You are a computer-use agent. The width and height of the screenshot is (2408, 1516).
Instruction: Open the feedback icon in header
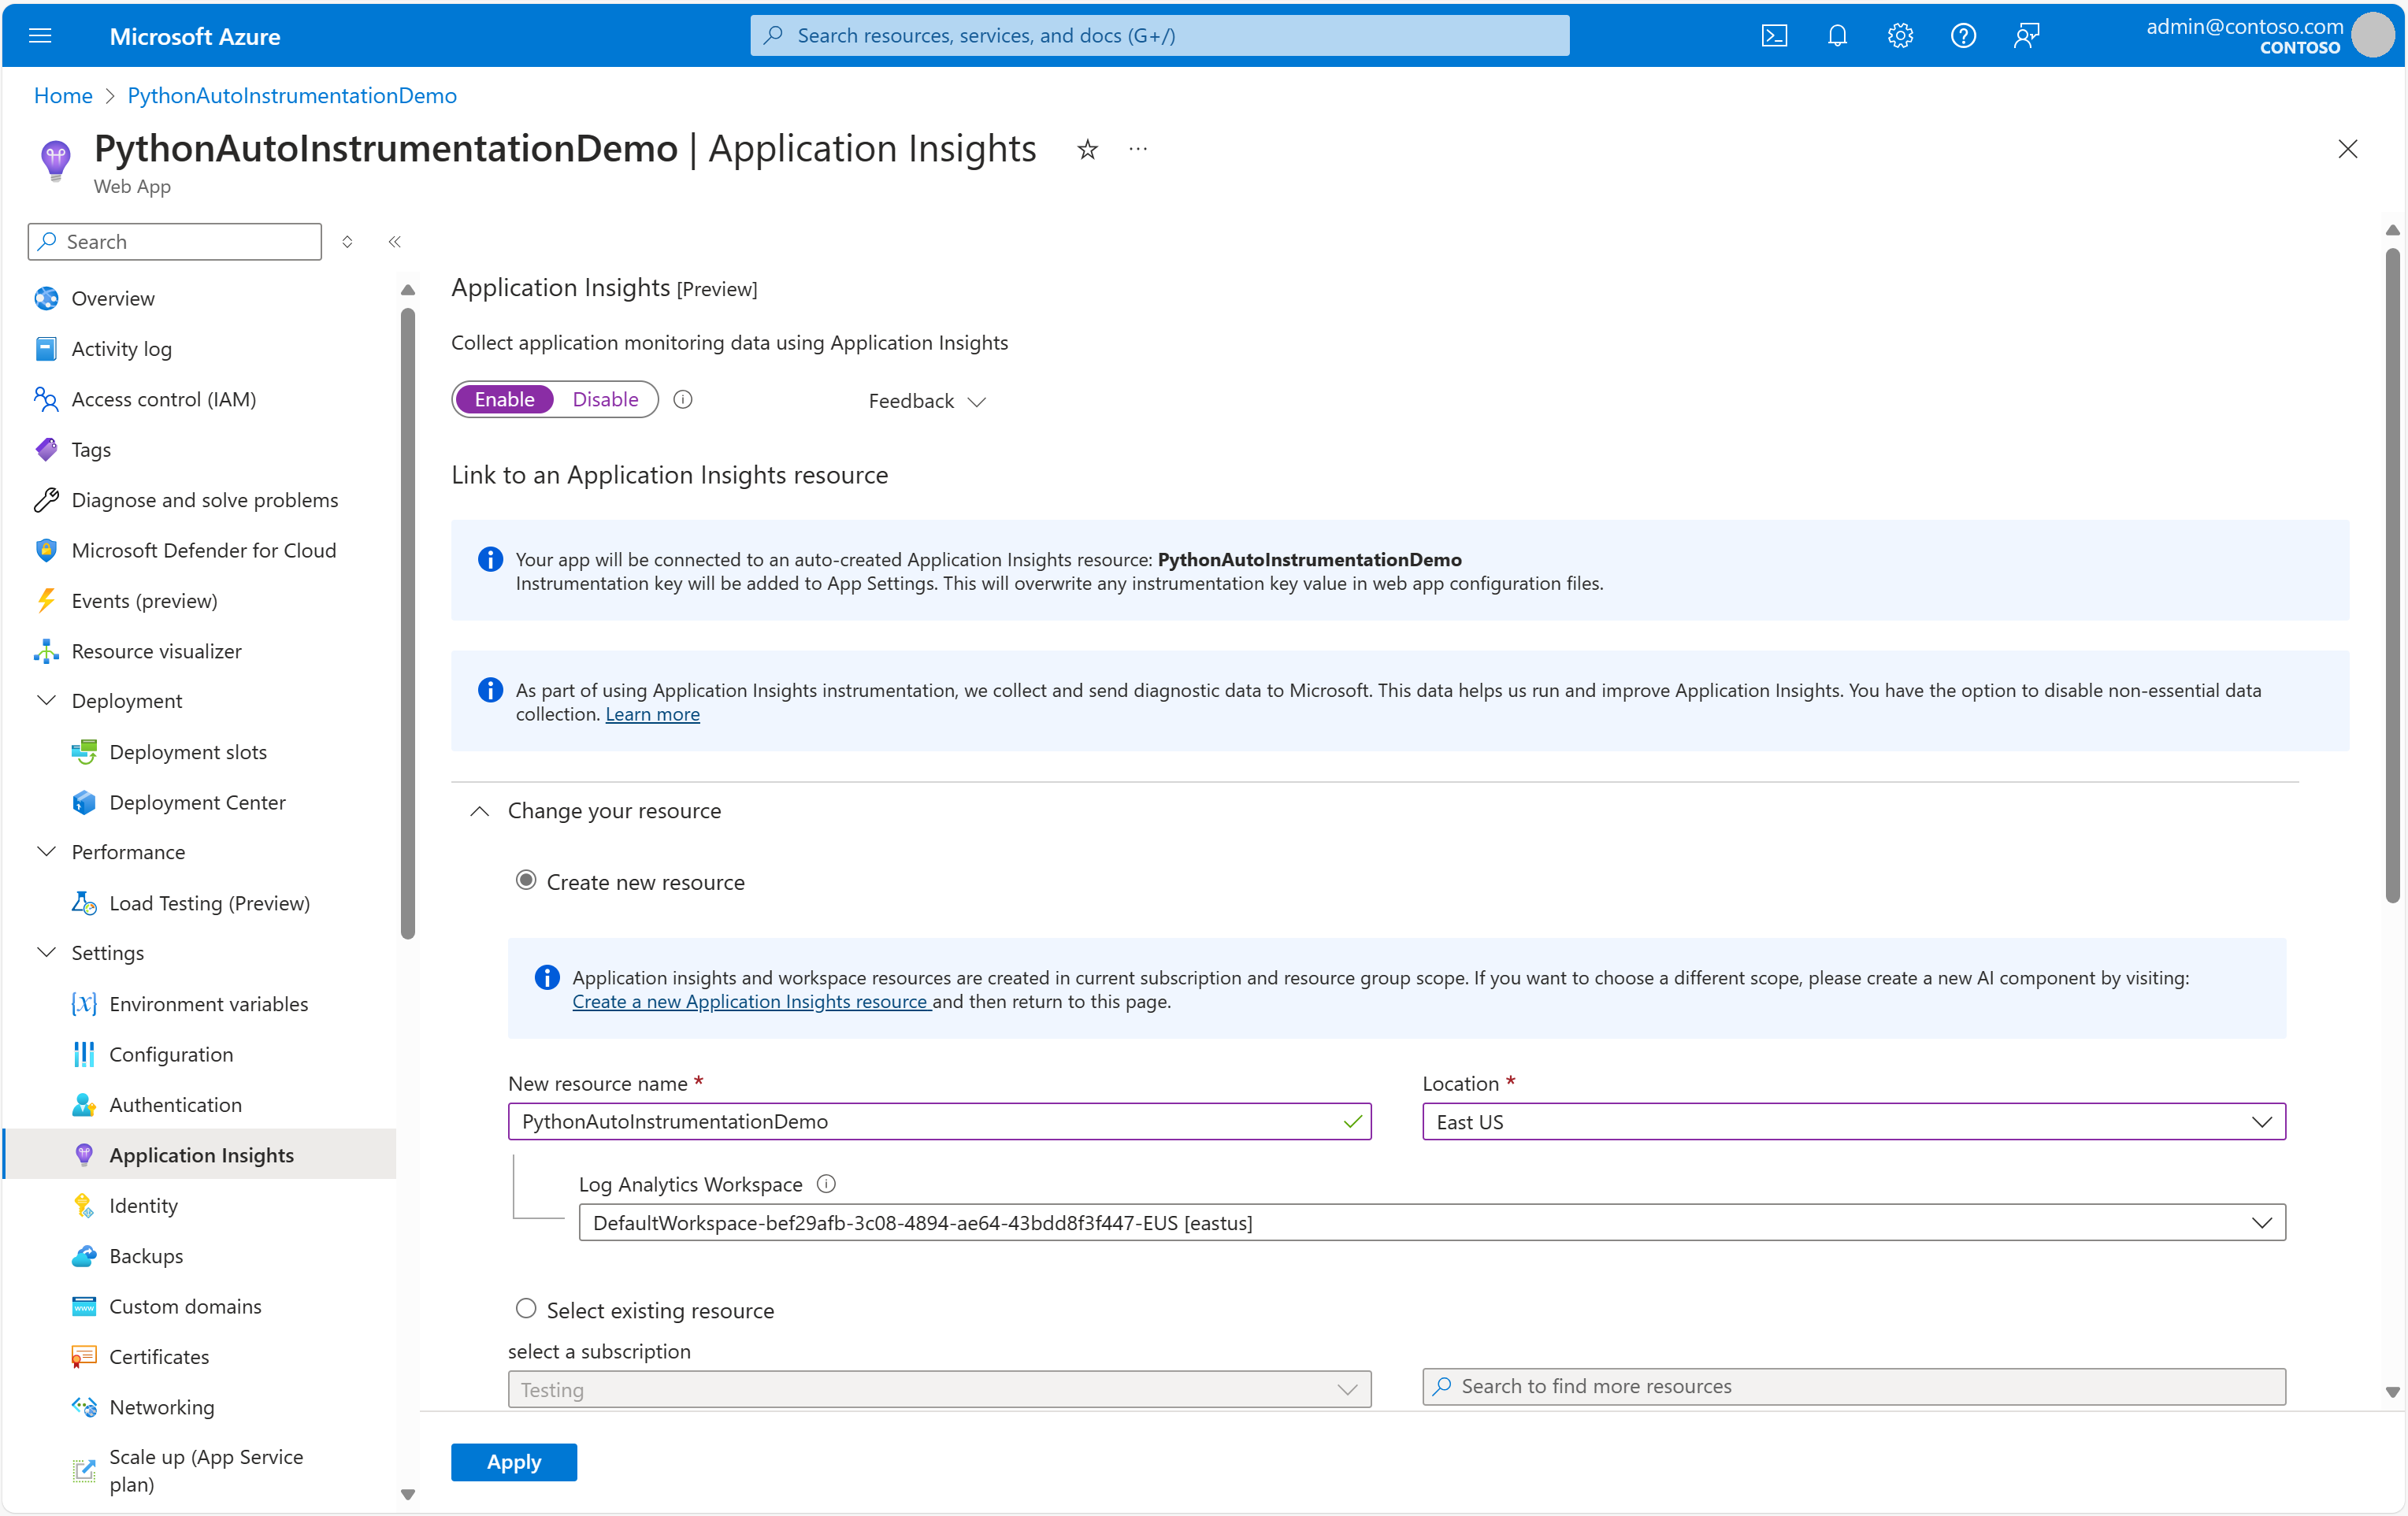pyautogui.click(x=2026, y=36)
